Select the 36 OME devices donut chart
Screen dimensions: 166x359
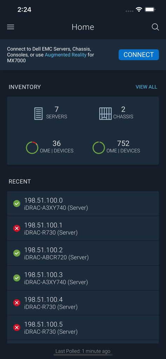tap(32, 148)
